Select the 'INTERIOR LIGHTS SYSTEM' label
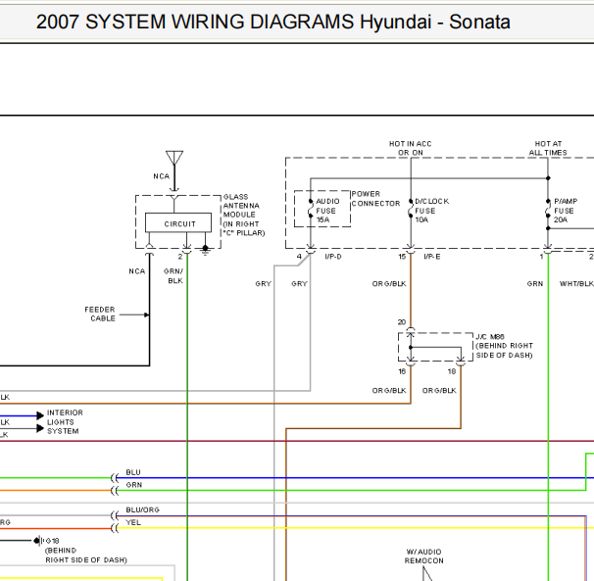Screen dimensions: 594x581 (x=65, y=422)
